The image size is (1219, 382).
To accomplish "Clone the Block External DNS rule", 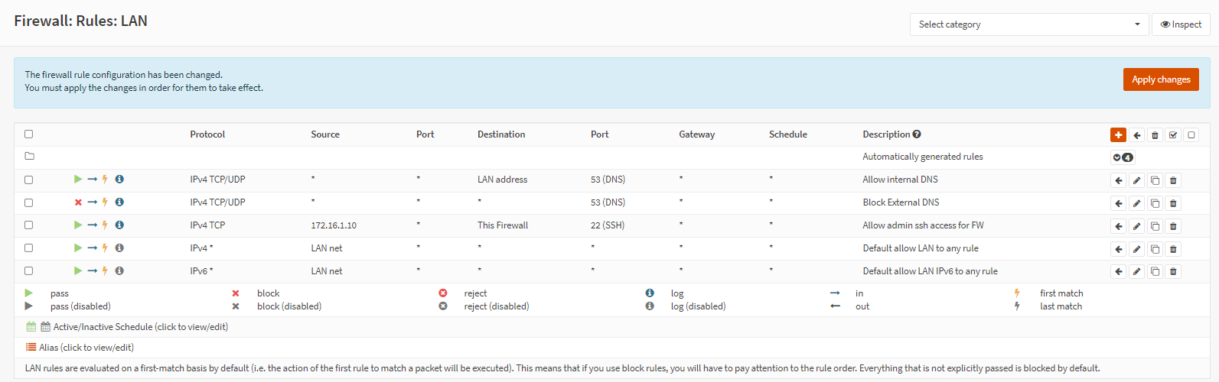I will coord(1155,204).
